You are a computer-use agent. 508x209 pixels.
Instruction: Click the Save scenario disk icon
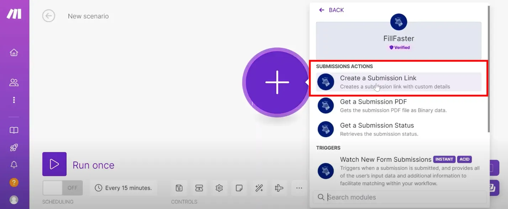[x=179, y=188]
